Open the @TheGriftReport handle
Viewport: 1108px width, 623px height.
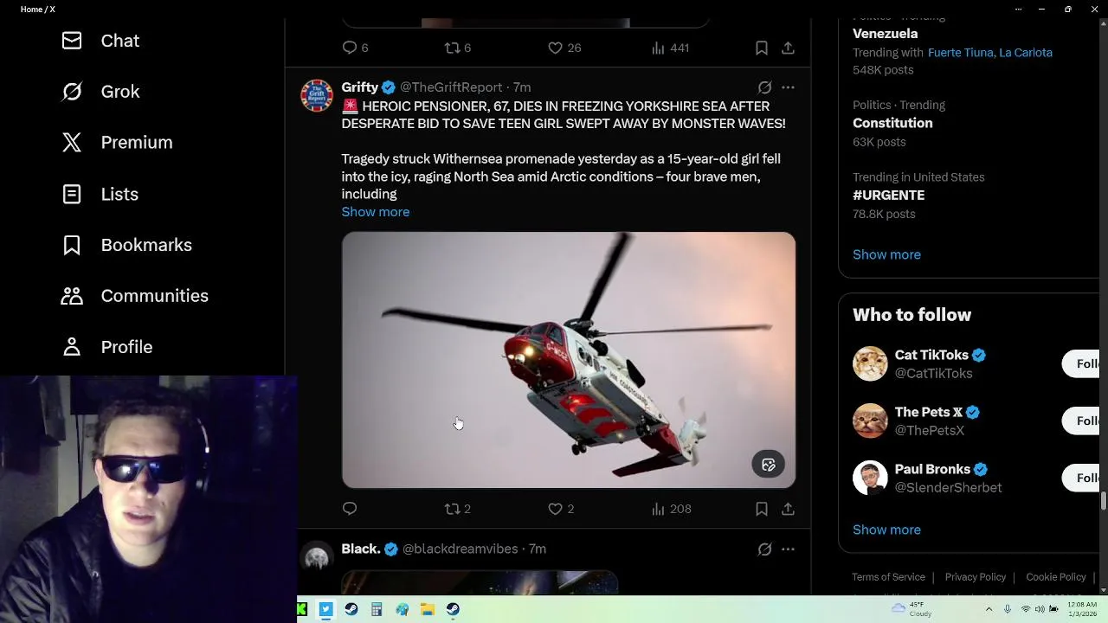[x=451, y=87]
